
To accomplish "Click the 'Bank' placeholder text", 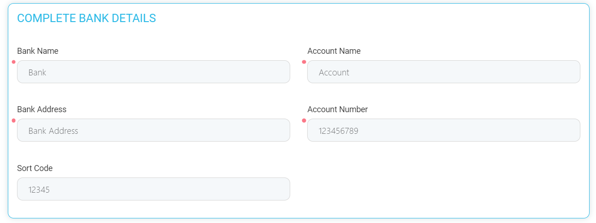I will click(x=37, y=72).
